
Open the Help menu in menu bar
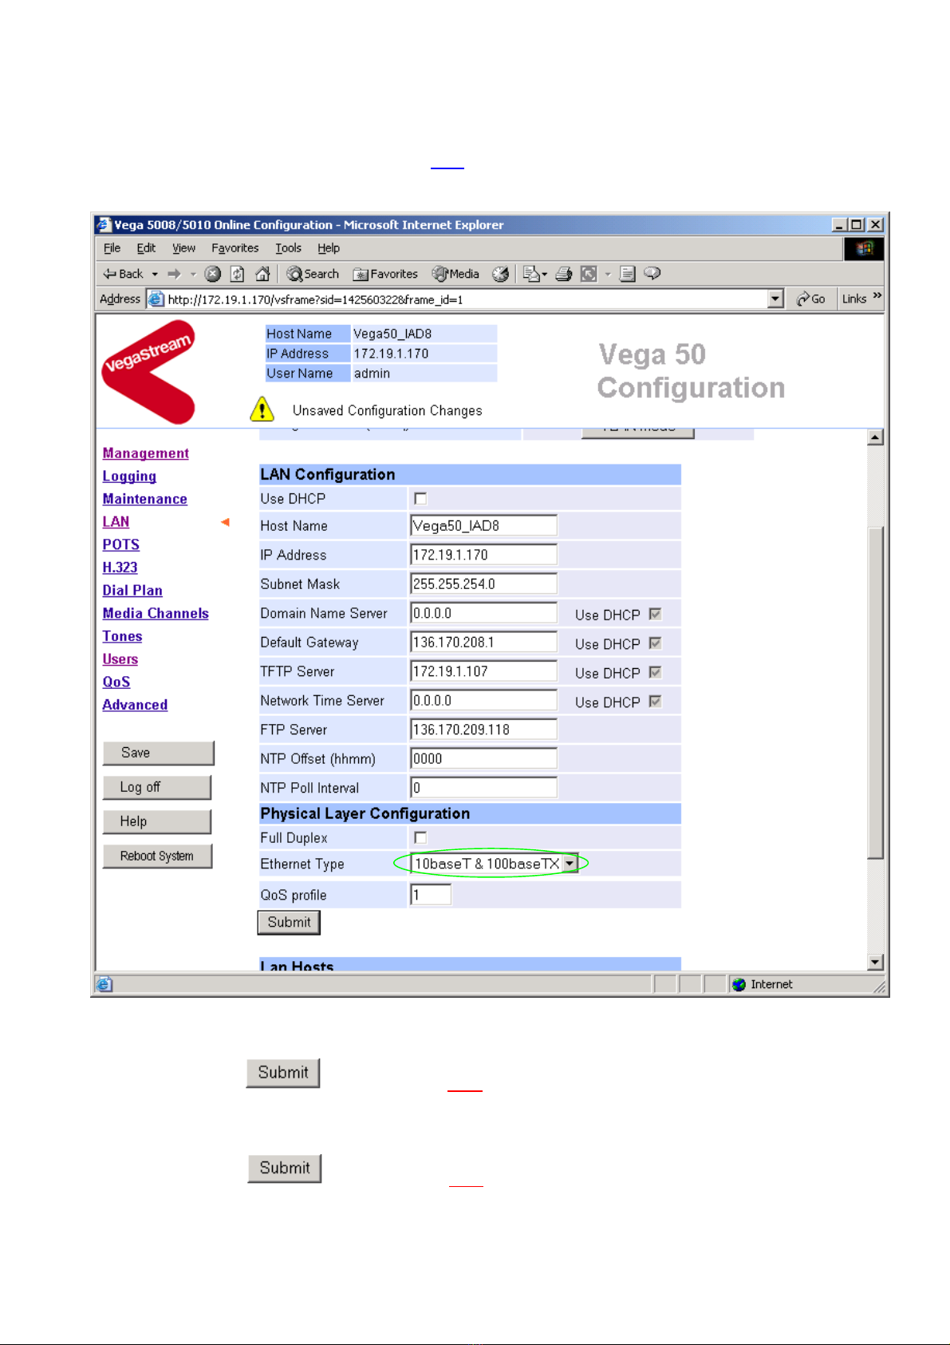(x=329, y=248)
